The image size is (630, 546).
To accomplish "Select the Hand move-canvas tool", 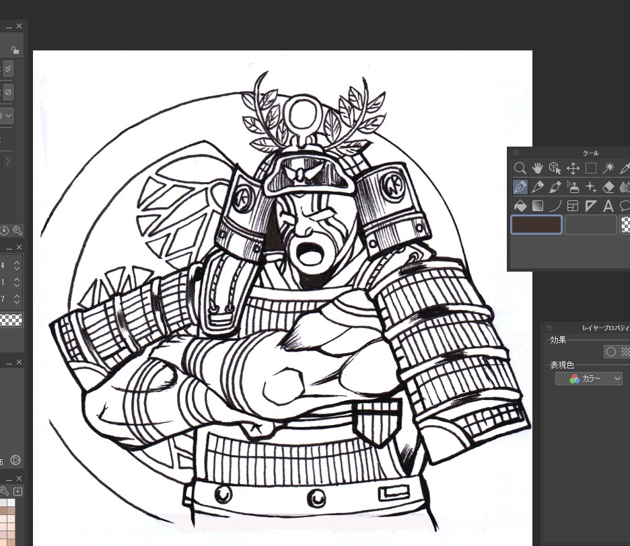I will pyautogui.click(x=537, y=168).
